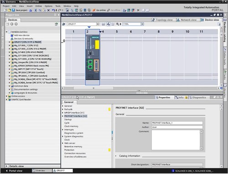Open the Options menu

coord(48,6)
